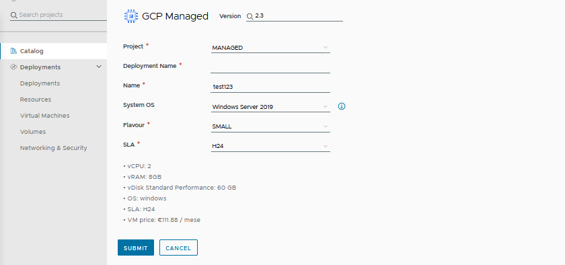Click the Catalog sidebar icon
The width and height of the screenshot is (565, 265).
(13, 51)
